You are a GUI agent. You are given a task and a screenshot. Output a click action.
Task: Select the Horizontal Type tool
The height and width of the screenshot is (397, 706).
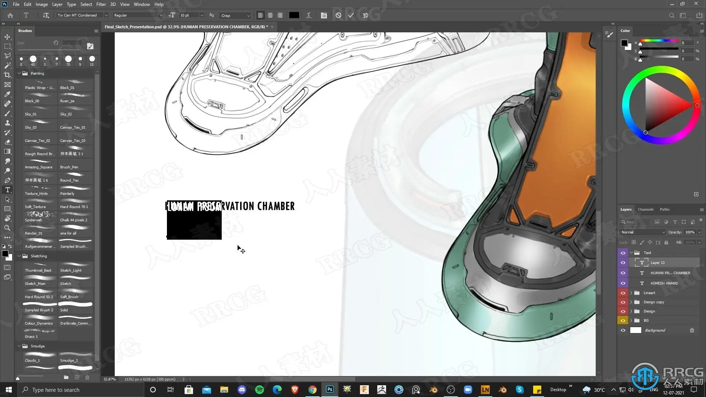[x=7, y=190]
